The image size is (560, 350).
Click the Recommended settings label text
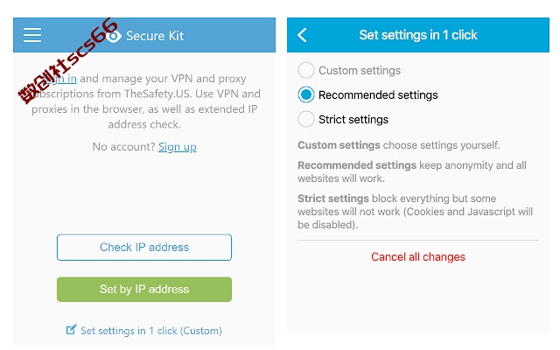point(378,95)
